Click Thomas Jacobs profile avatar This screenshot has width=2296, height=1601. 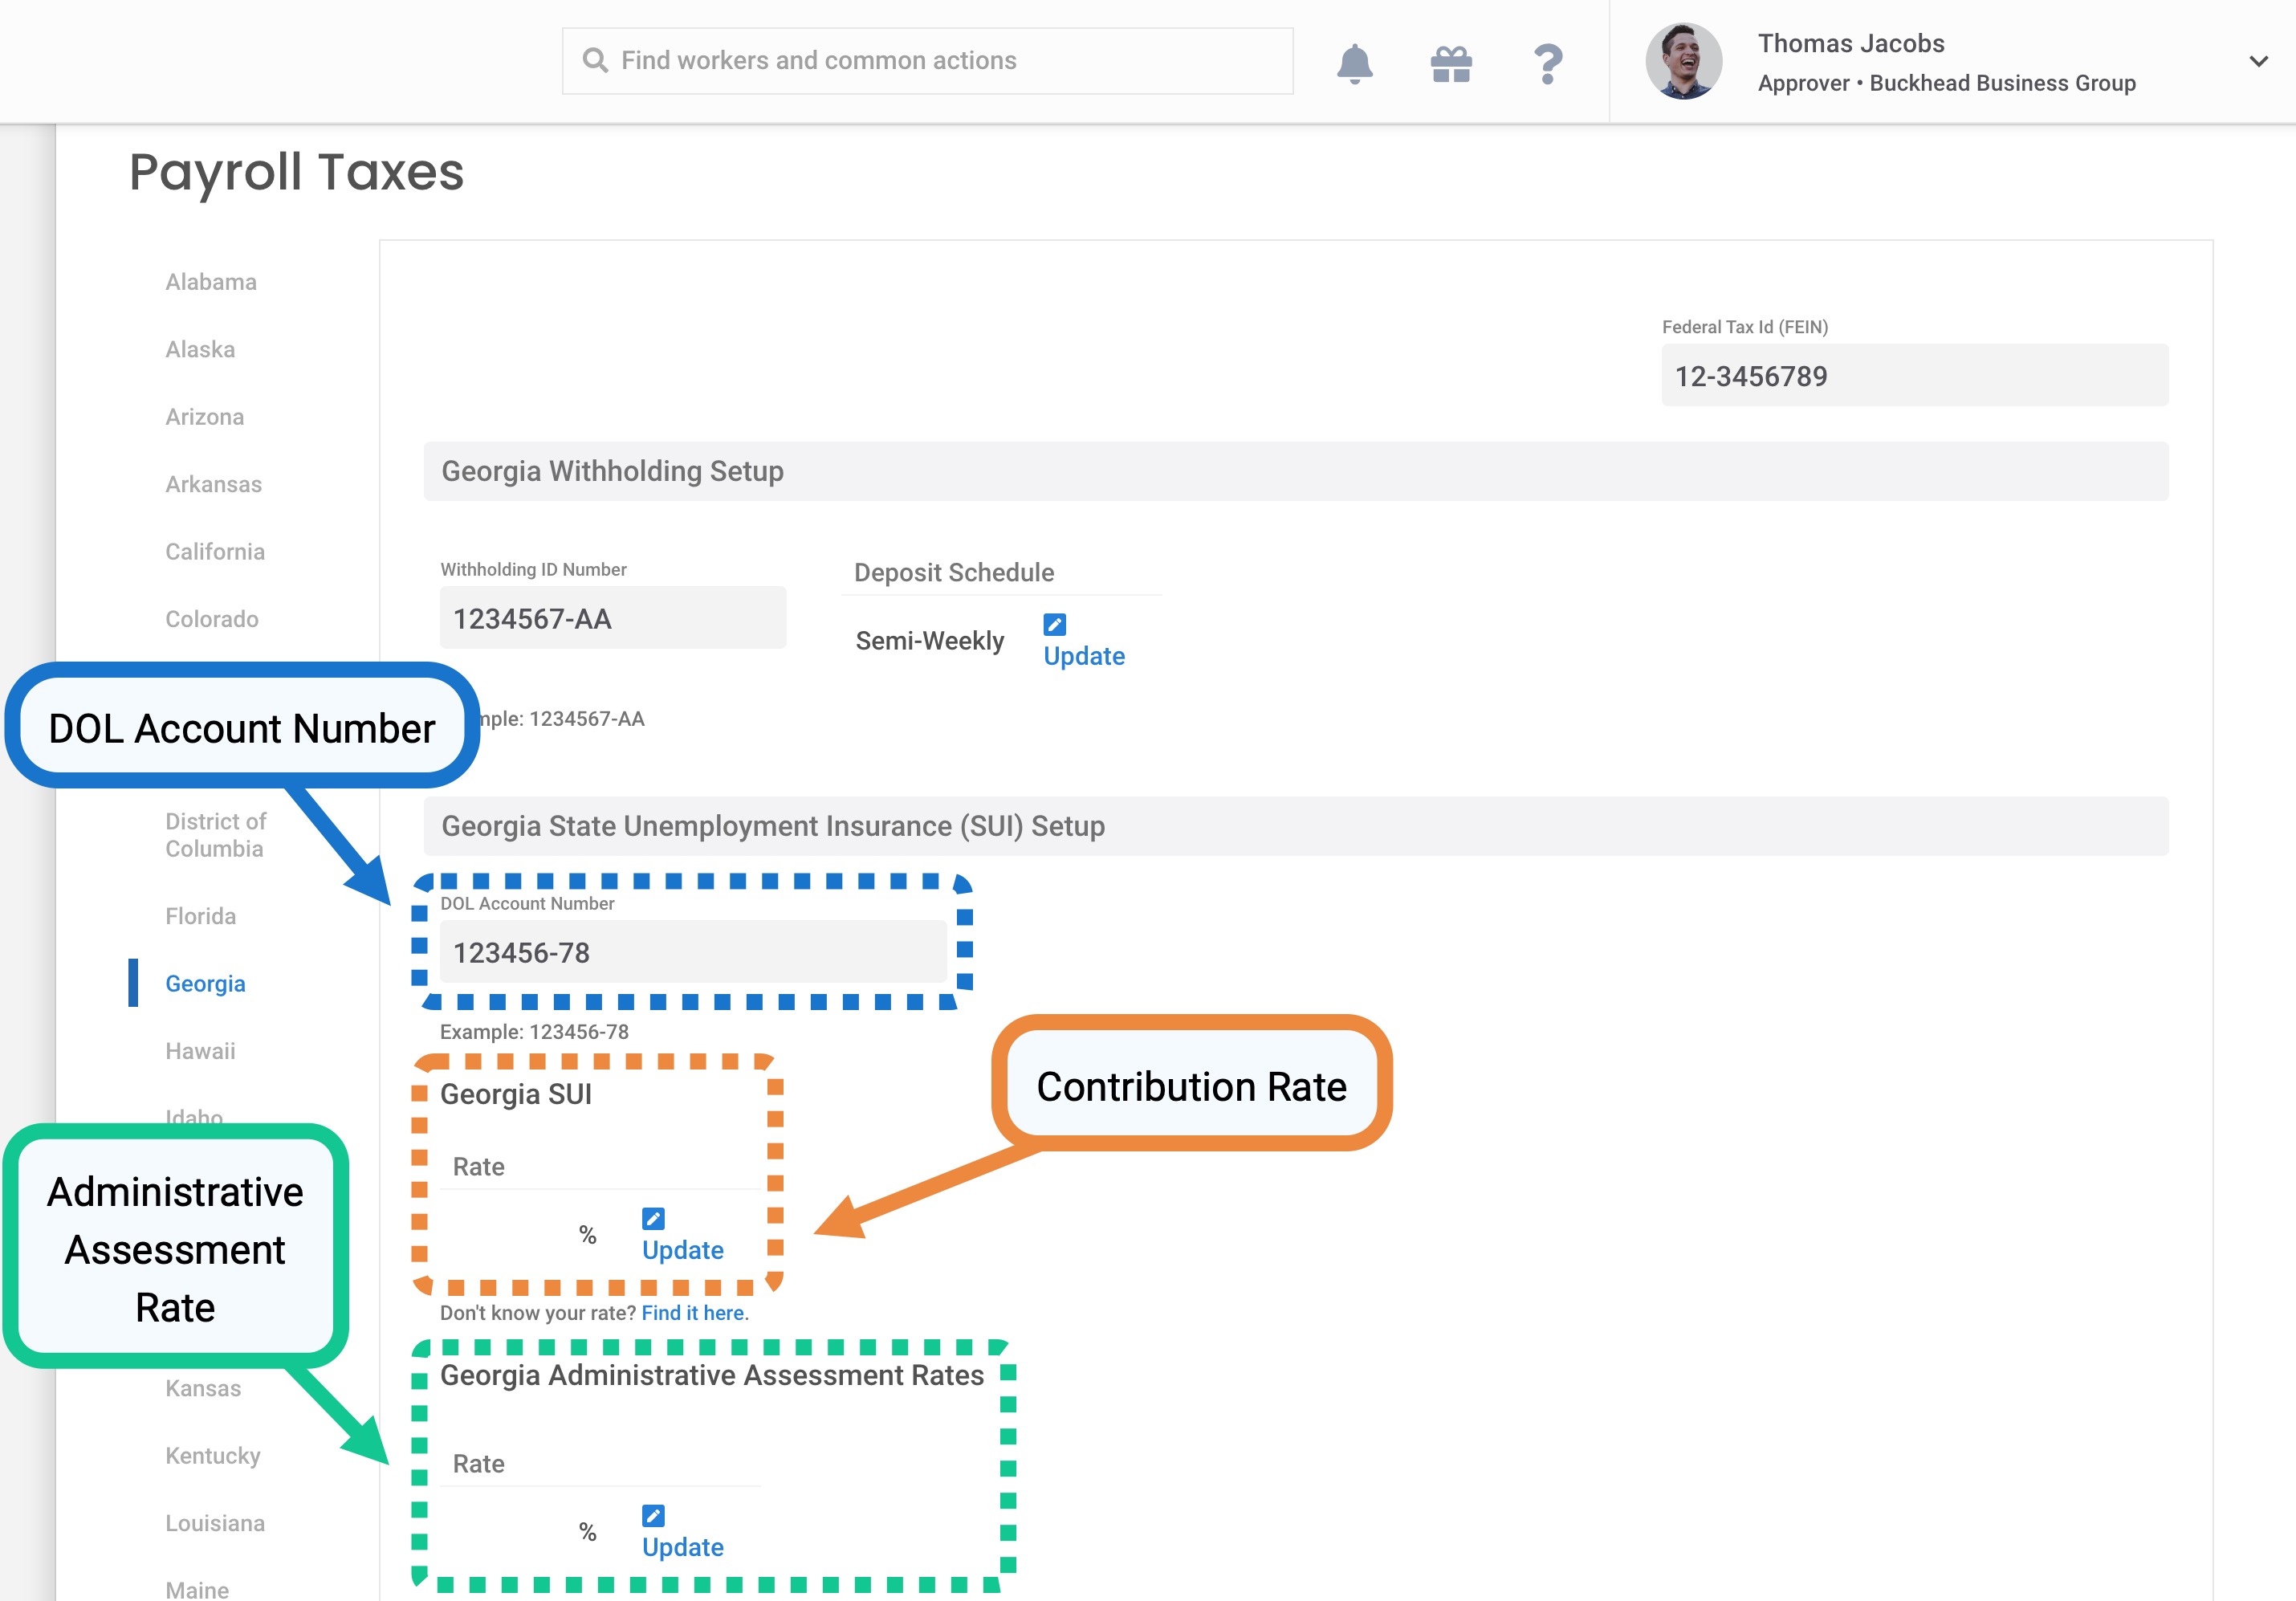pyautogui.click(x=1683, y=62)
